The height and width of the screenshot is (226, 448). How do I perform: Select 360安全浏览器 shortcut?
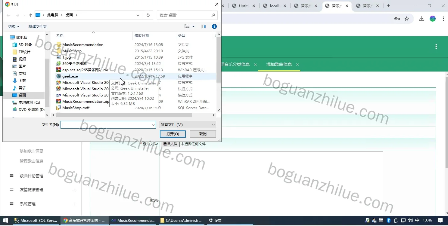point(74,64)
